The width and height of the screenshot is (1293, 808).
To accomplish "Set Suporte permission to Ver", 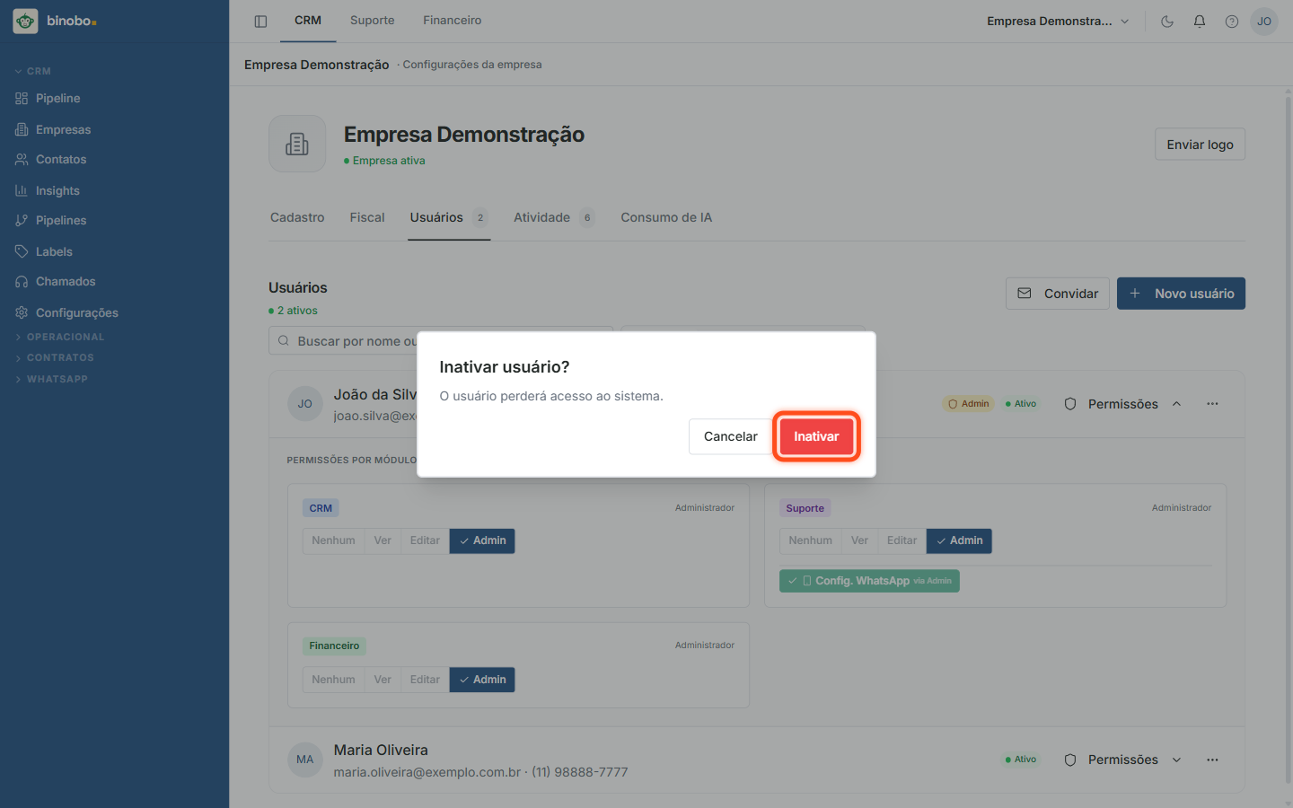I will (x=859, y=540).
